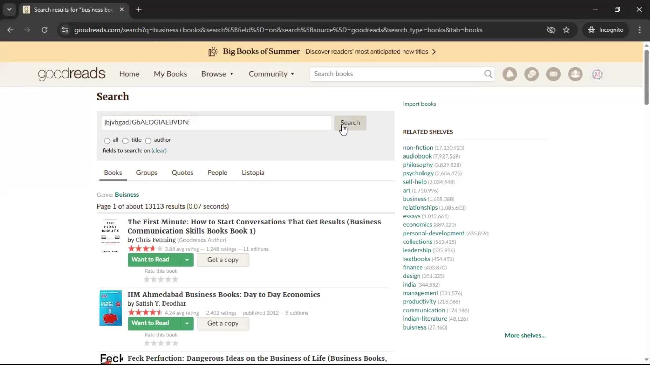
Task: Open the self-help shelf
Action: coord(414,182)
